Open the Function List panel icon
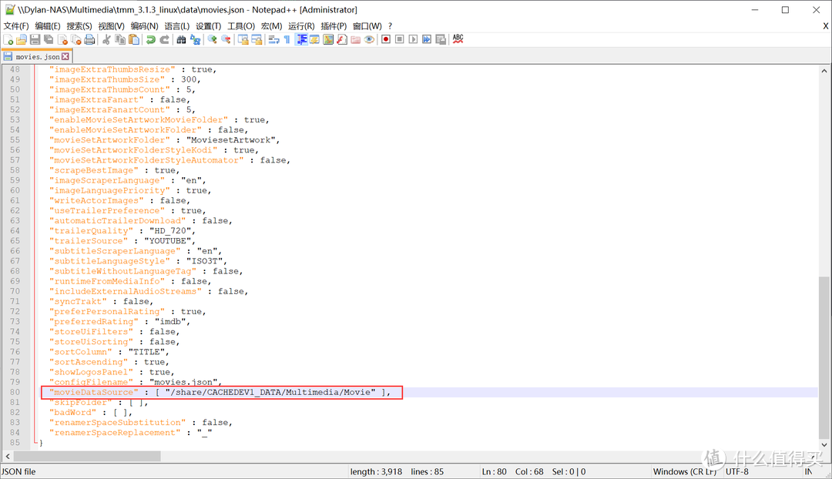The image size is (832, 479). pos(342,40)
